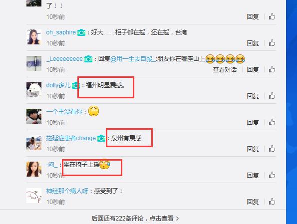Like _Leeeeeeeee's comment with thumbs-up

click(272, 69)
